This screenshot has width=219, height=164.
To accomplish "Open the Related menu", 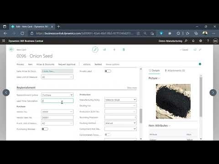I will pos(98,64).
